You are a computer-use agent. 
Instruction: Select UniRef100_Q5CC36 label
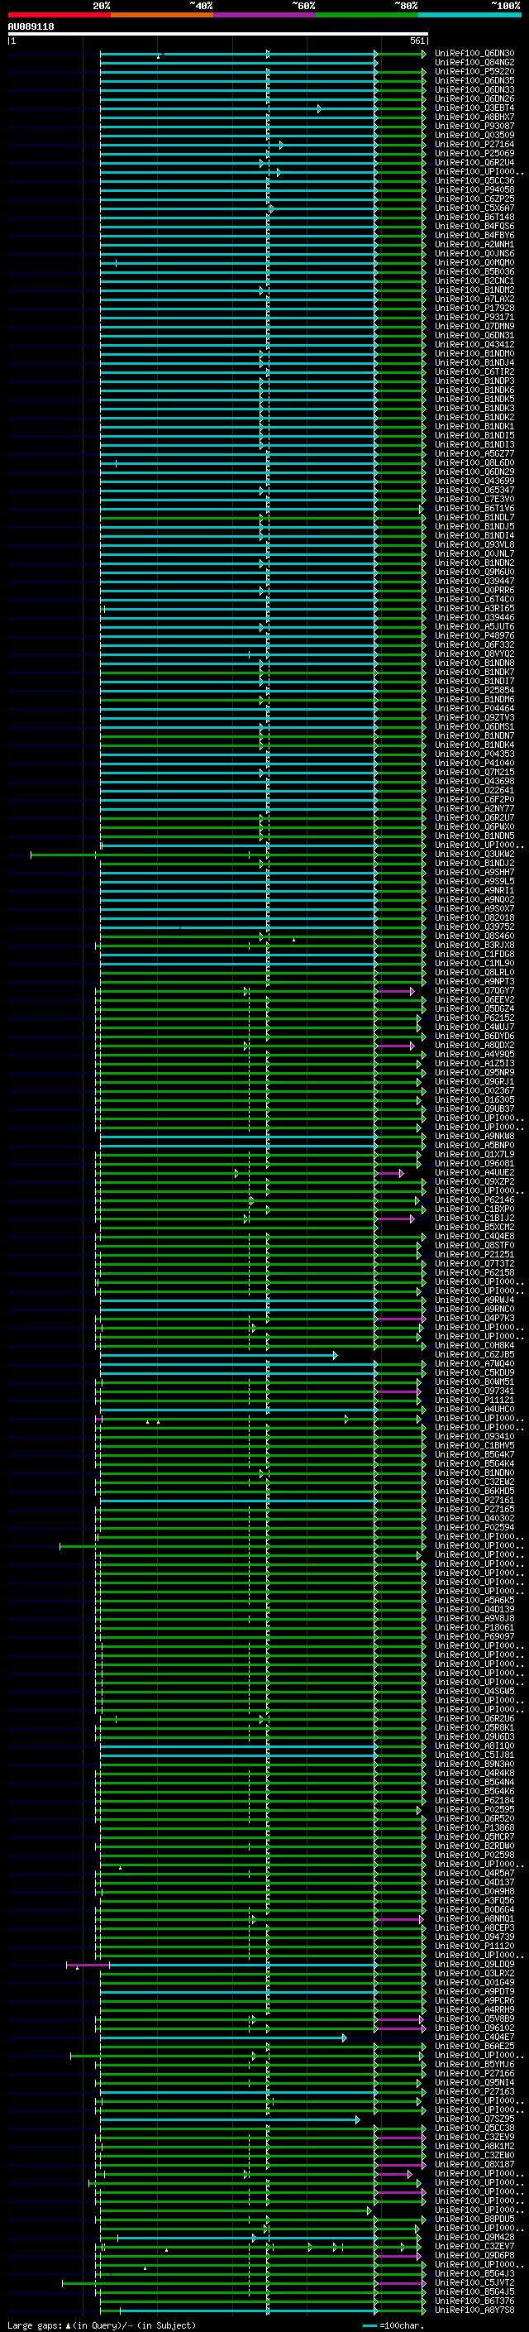tap(474, 181)
